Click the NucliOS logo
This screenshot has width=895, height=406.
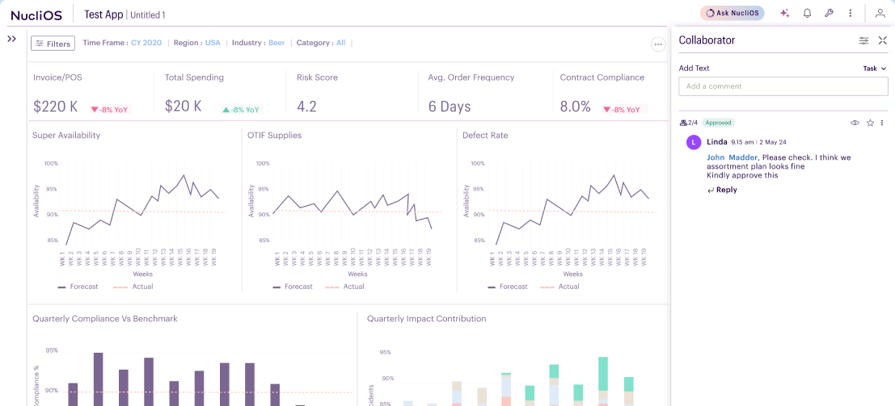(x=36, y=15)
